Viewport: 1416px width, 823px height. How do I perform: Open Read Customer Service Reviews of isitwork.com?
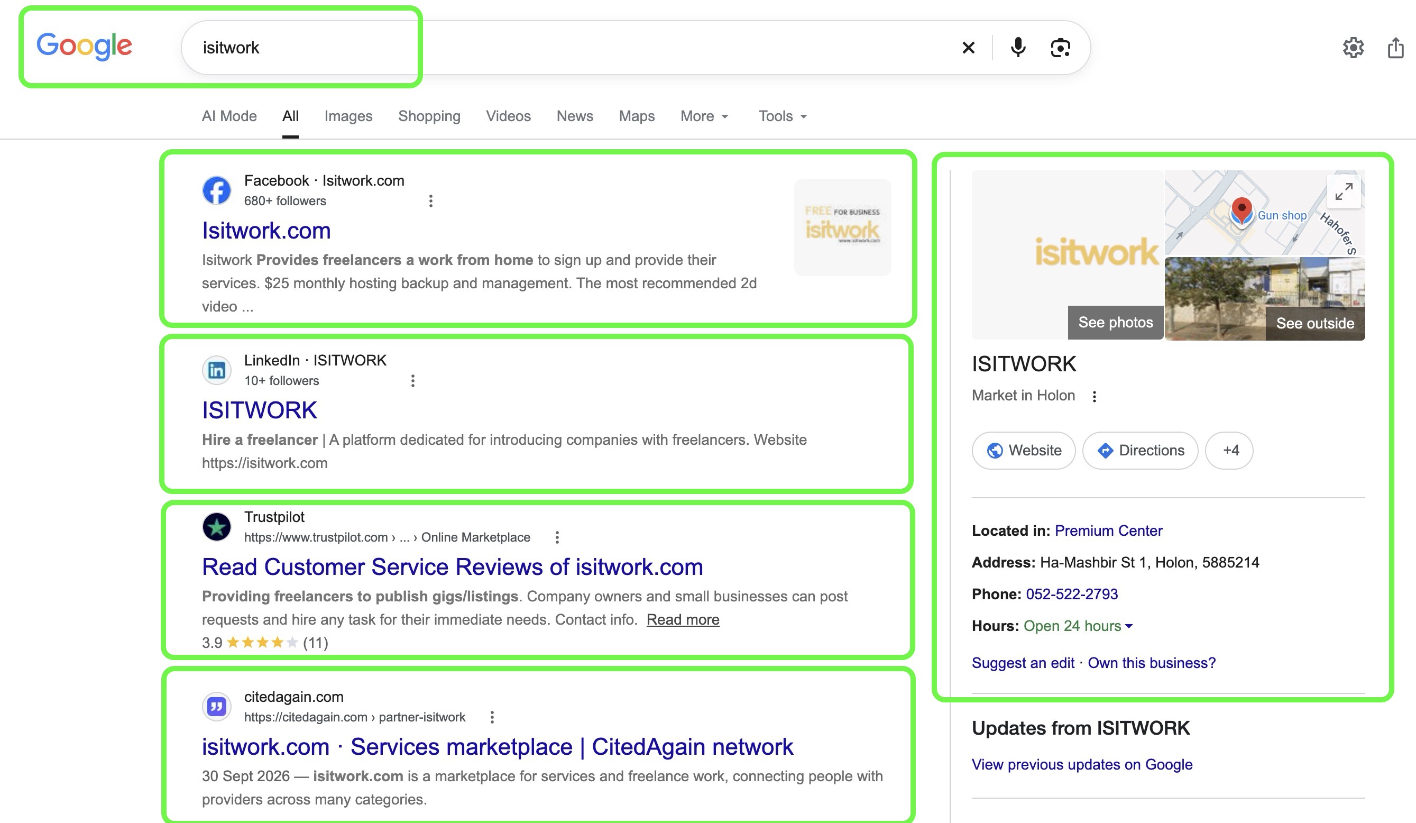click(452, 567)
